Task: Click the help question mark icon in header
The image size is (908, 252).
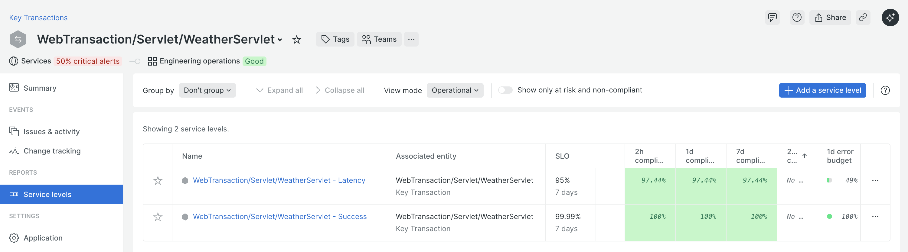Action: 797,18
